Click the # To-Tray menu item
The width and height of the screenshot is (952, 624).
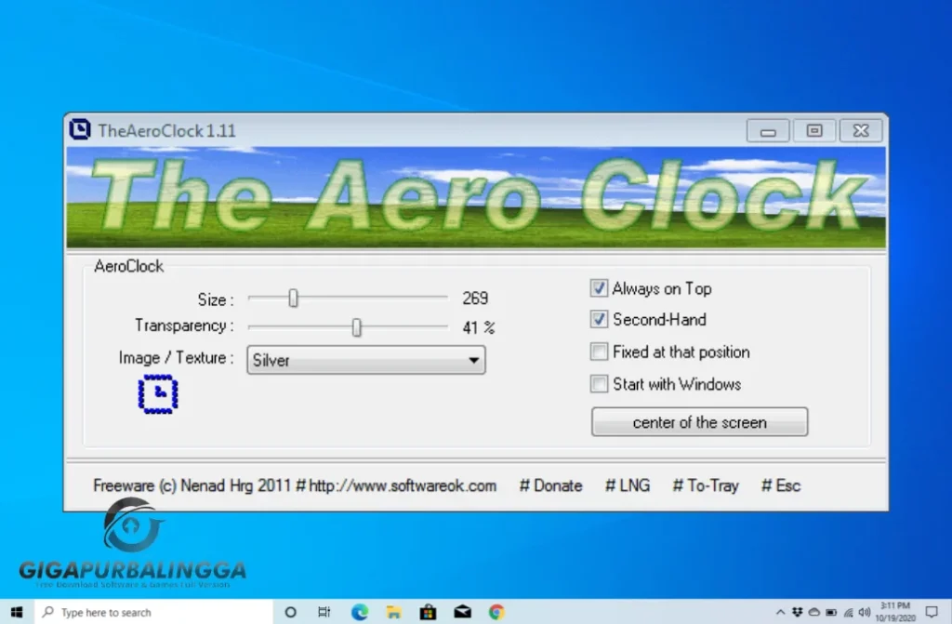706,485
